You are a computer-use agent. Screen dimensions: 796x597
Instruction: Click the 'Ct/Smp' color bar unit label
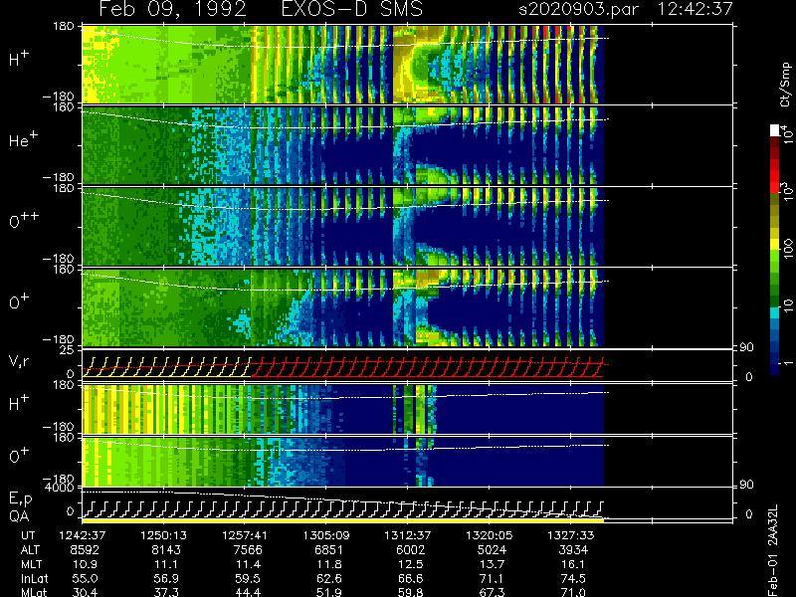click(785, 85)
